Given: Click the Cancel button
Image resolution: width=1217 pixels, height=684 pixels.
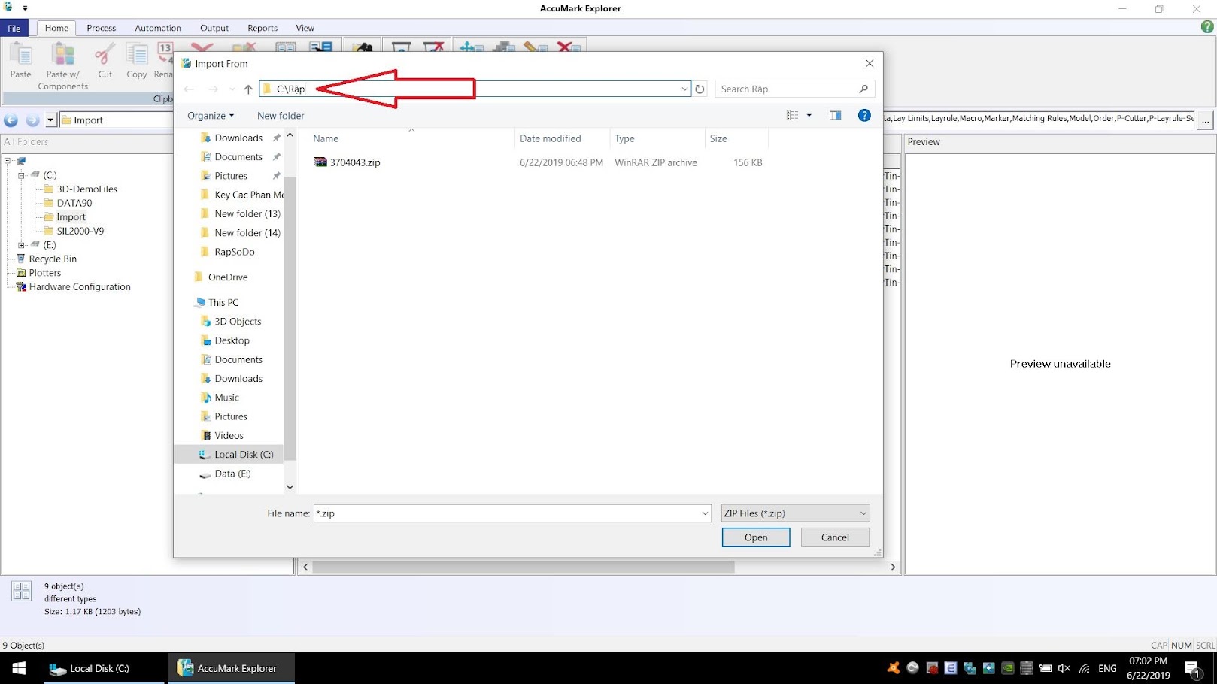Looking at the screenshot, I should (835, 537).
